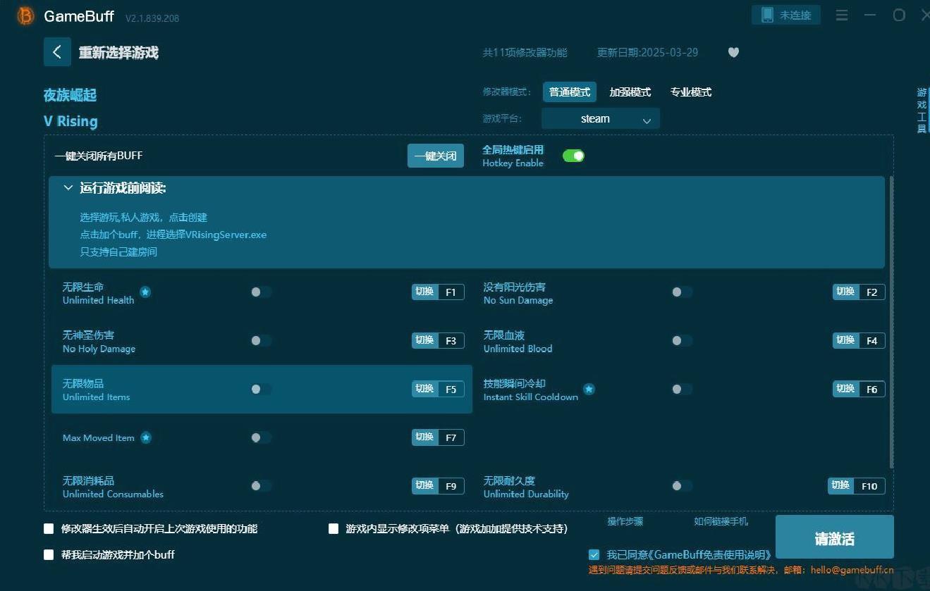The height and width of the screenshot is (591, 930).
Task: Click the phone not-connected button
Action: point(786,15)
